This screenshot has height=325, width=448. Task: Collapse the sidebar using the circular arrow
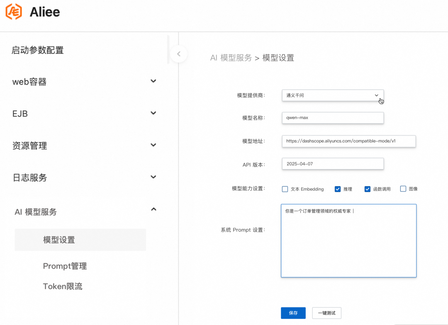coord(178,53)
